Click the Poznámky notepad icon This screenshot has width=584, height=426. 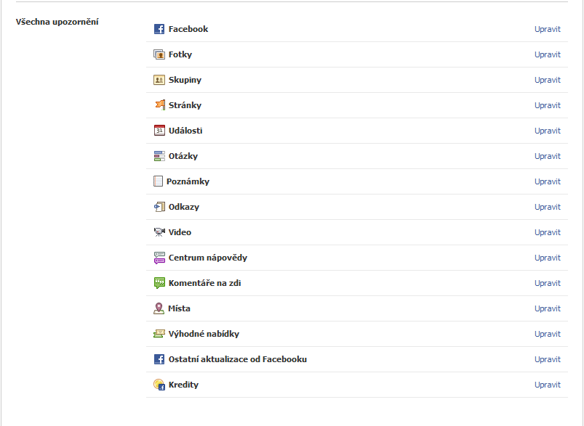[158, 181]
